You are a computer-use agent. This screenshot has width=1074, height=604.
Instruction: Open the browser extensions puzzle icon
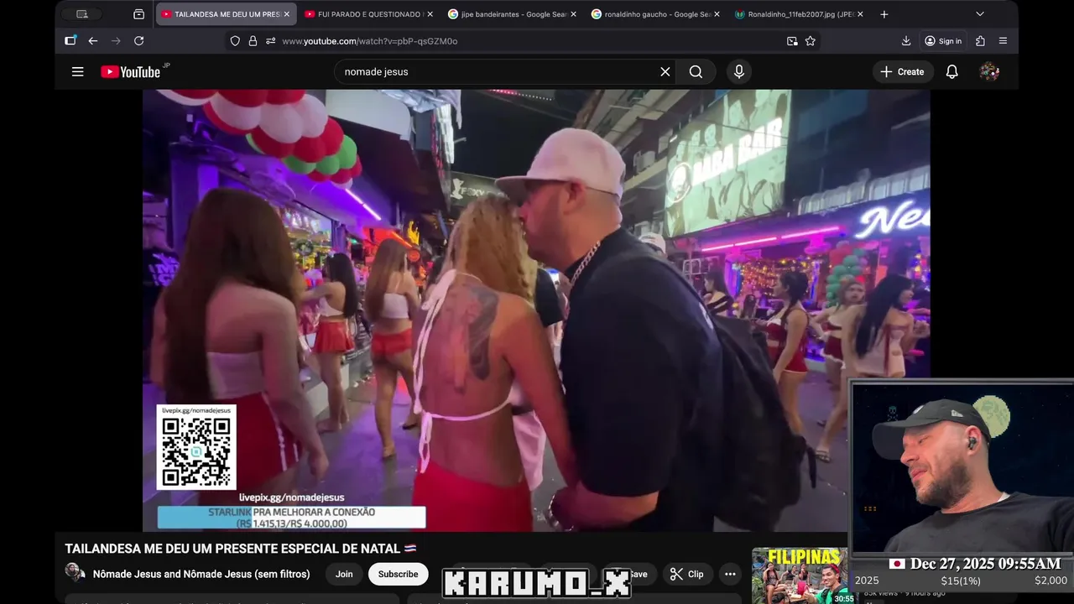click(980, 41)
